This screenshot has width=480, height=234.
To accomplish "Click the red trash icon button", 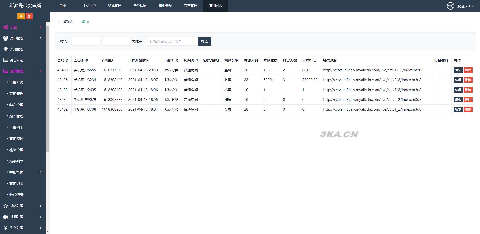I will pos(29,16).
